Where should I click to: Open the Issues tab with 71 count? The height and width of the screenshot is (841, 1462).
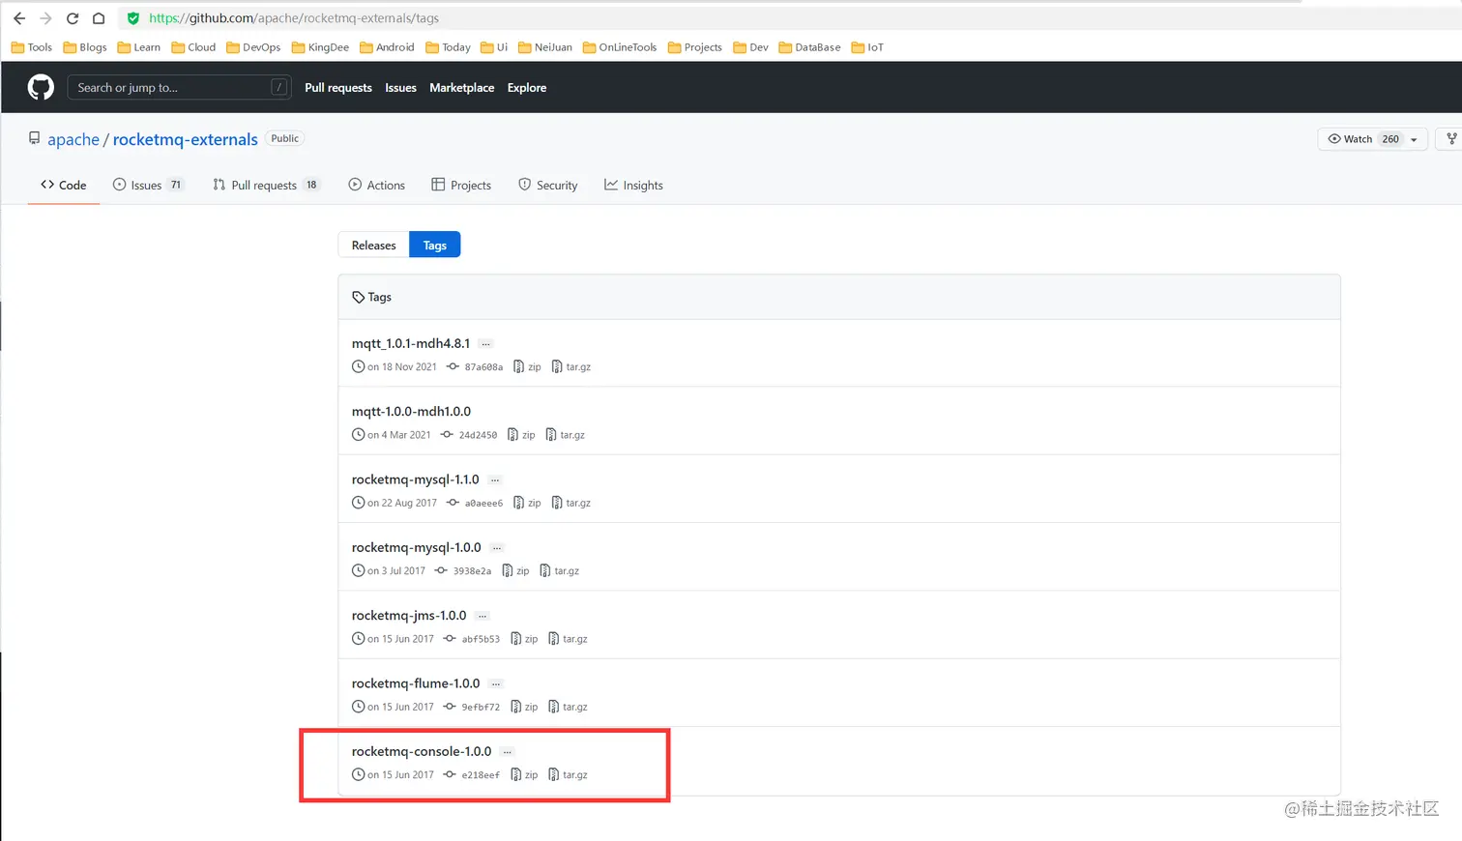(x=148, y=186)
